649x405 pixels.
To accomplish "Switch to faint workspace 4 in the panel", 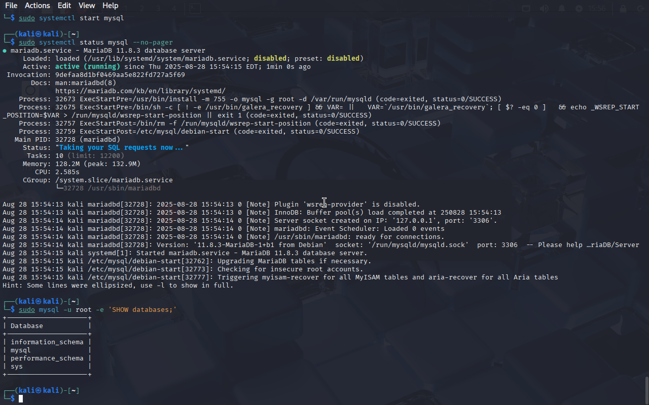I will [x=174, y=9].
